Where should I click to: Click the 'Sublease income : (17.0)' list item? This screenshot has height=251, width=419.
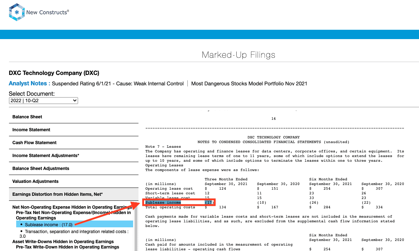coord(74,224)
